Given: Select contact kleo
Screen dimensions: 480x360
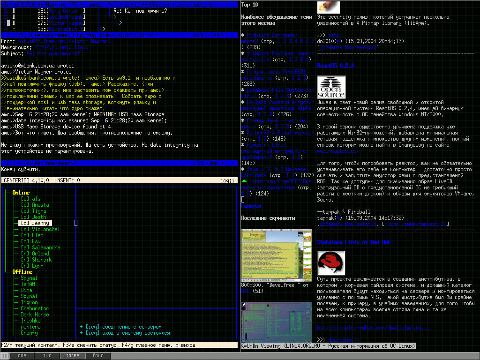Looking at the screenshot, I should click(x=32, y=235).
